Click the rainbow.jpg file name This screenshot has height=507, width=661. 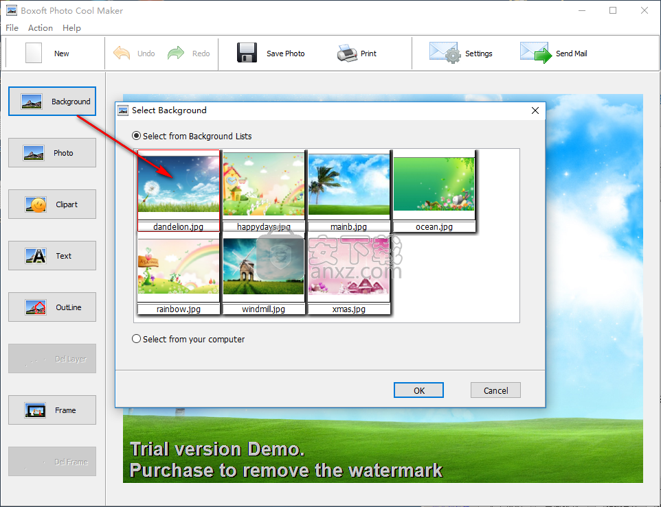[179, 309]
